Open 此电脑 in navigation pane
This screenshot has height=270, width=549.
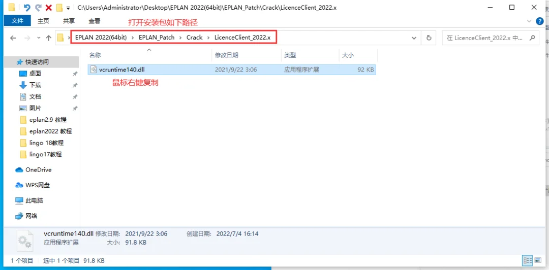[35, 200]
